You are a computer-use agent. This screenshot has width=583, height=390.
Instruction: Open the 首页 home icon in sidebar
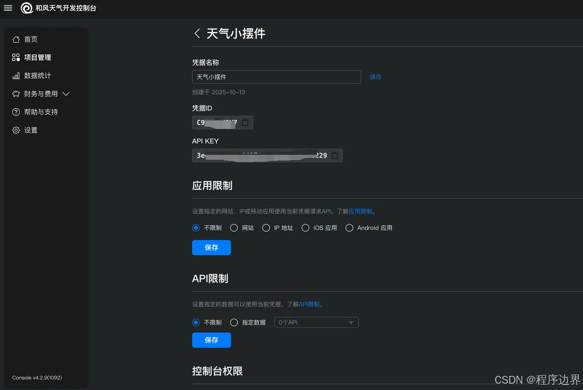pos(16,39)
